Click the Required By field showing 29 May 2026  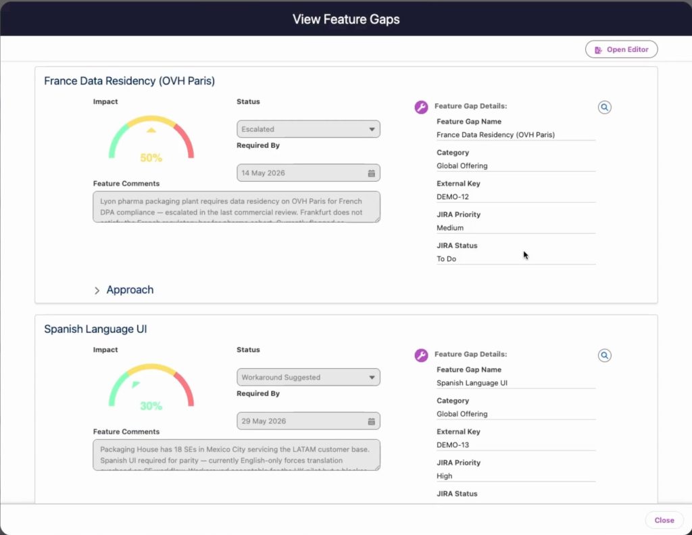pos(308,422)
